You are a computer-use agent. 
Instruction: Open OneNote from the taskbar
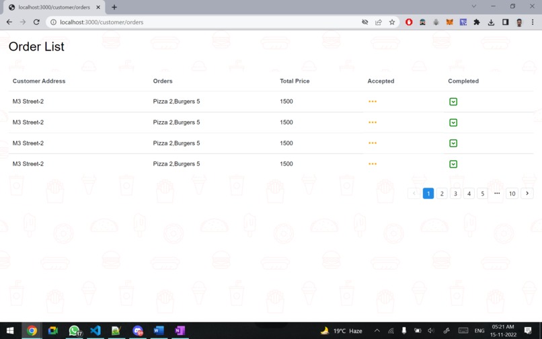pos(180,330)
